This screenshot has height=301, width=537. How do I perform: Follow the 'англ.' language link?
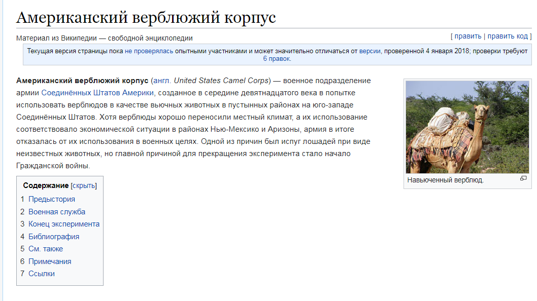tap(161, 81)
